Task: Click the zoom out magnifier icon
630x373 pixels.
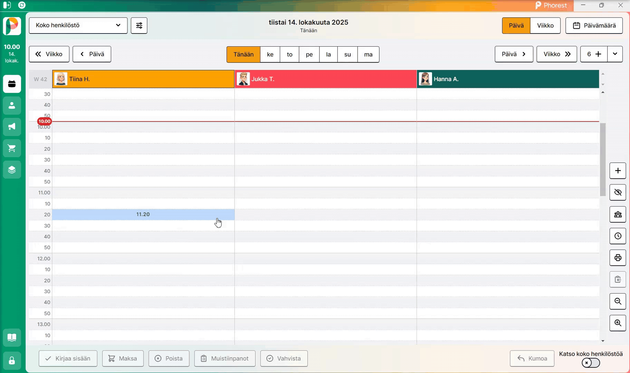Action: click(x=618, y=301)
